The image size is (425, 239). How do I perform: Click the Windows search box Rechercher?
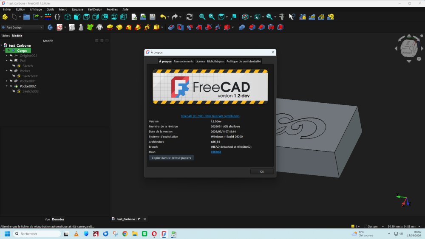37,233
